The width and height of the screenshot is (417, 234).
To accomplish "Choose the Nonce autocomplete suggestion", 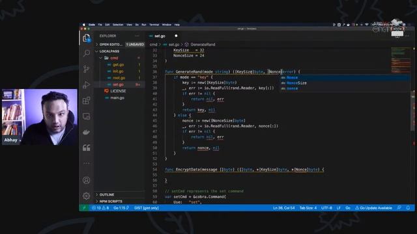I will pyautogui.click(x=345, y=77).
